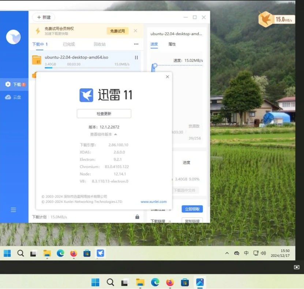The width and height of the screenshot is (304, 289).
Task: Open the www.xunlei.com link
Action: click(x=154, y=202)
